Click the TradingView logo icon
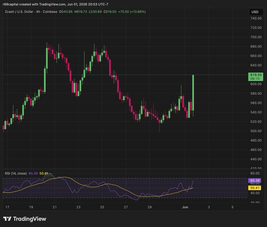The height and width of the screenshot is (227, 267). (x=7, y=219)
